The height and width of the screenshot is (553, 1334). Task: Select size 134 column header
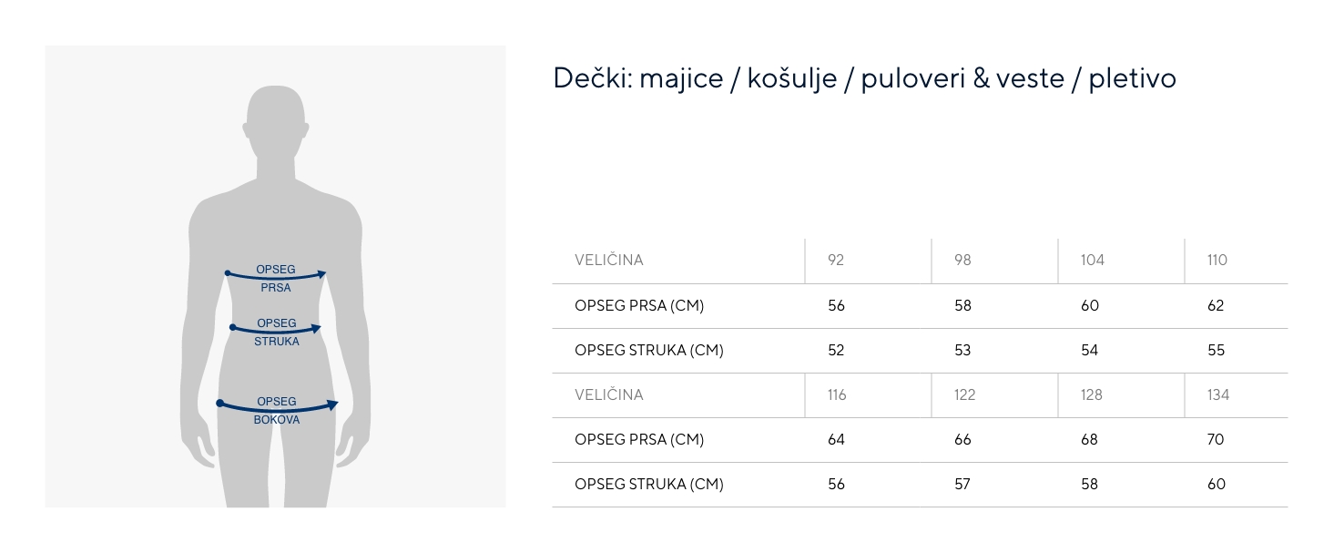[1217, 395]
